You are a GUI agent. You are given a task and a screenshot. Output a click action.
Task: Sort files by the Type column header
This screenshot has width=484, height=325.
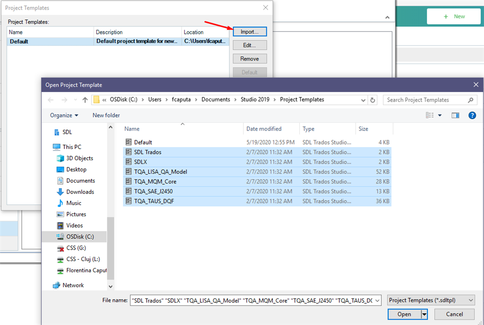click(x=327, y=129)
